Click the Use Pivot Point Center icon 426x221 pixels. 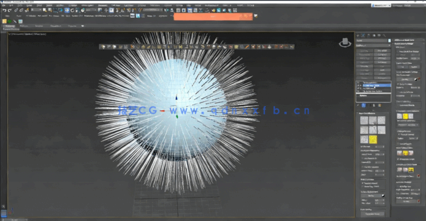pyautogui.click(x=100, y=10)
